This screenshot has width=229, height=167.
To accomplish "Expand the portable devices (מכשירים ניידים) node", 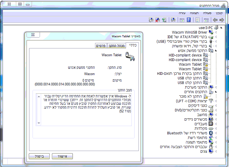I will 216,119.
